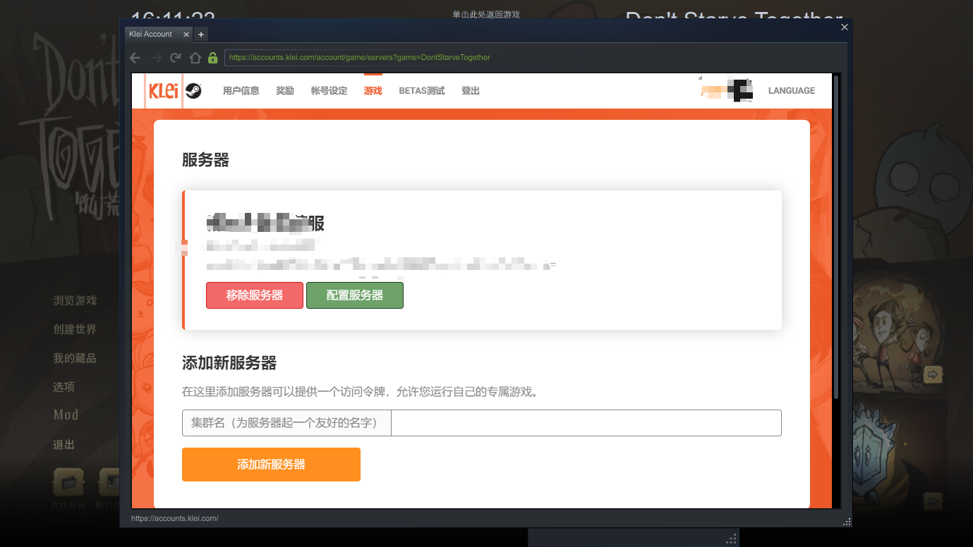
Task: Click the URL address bar
Action: coord(535,58)
